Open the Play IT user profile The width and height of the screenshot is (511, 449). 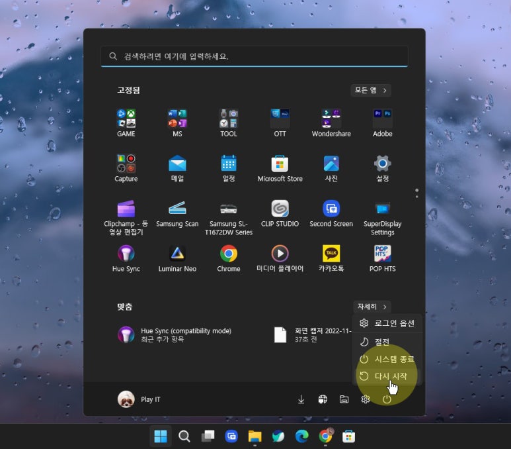pyautogui.click(x=139, y=399)
